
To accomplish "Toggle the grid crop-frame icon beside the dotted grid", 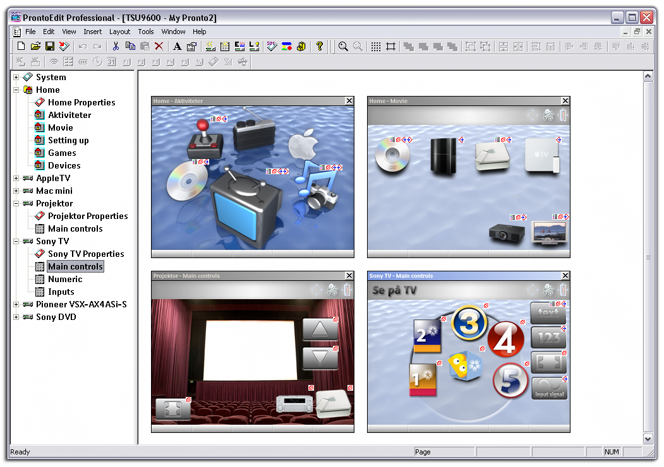I will click(x=390, y=46).
